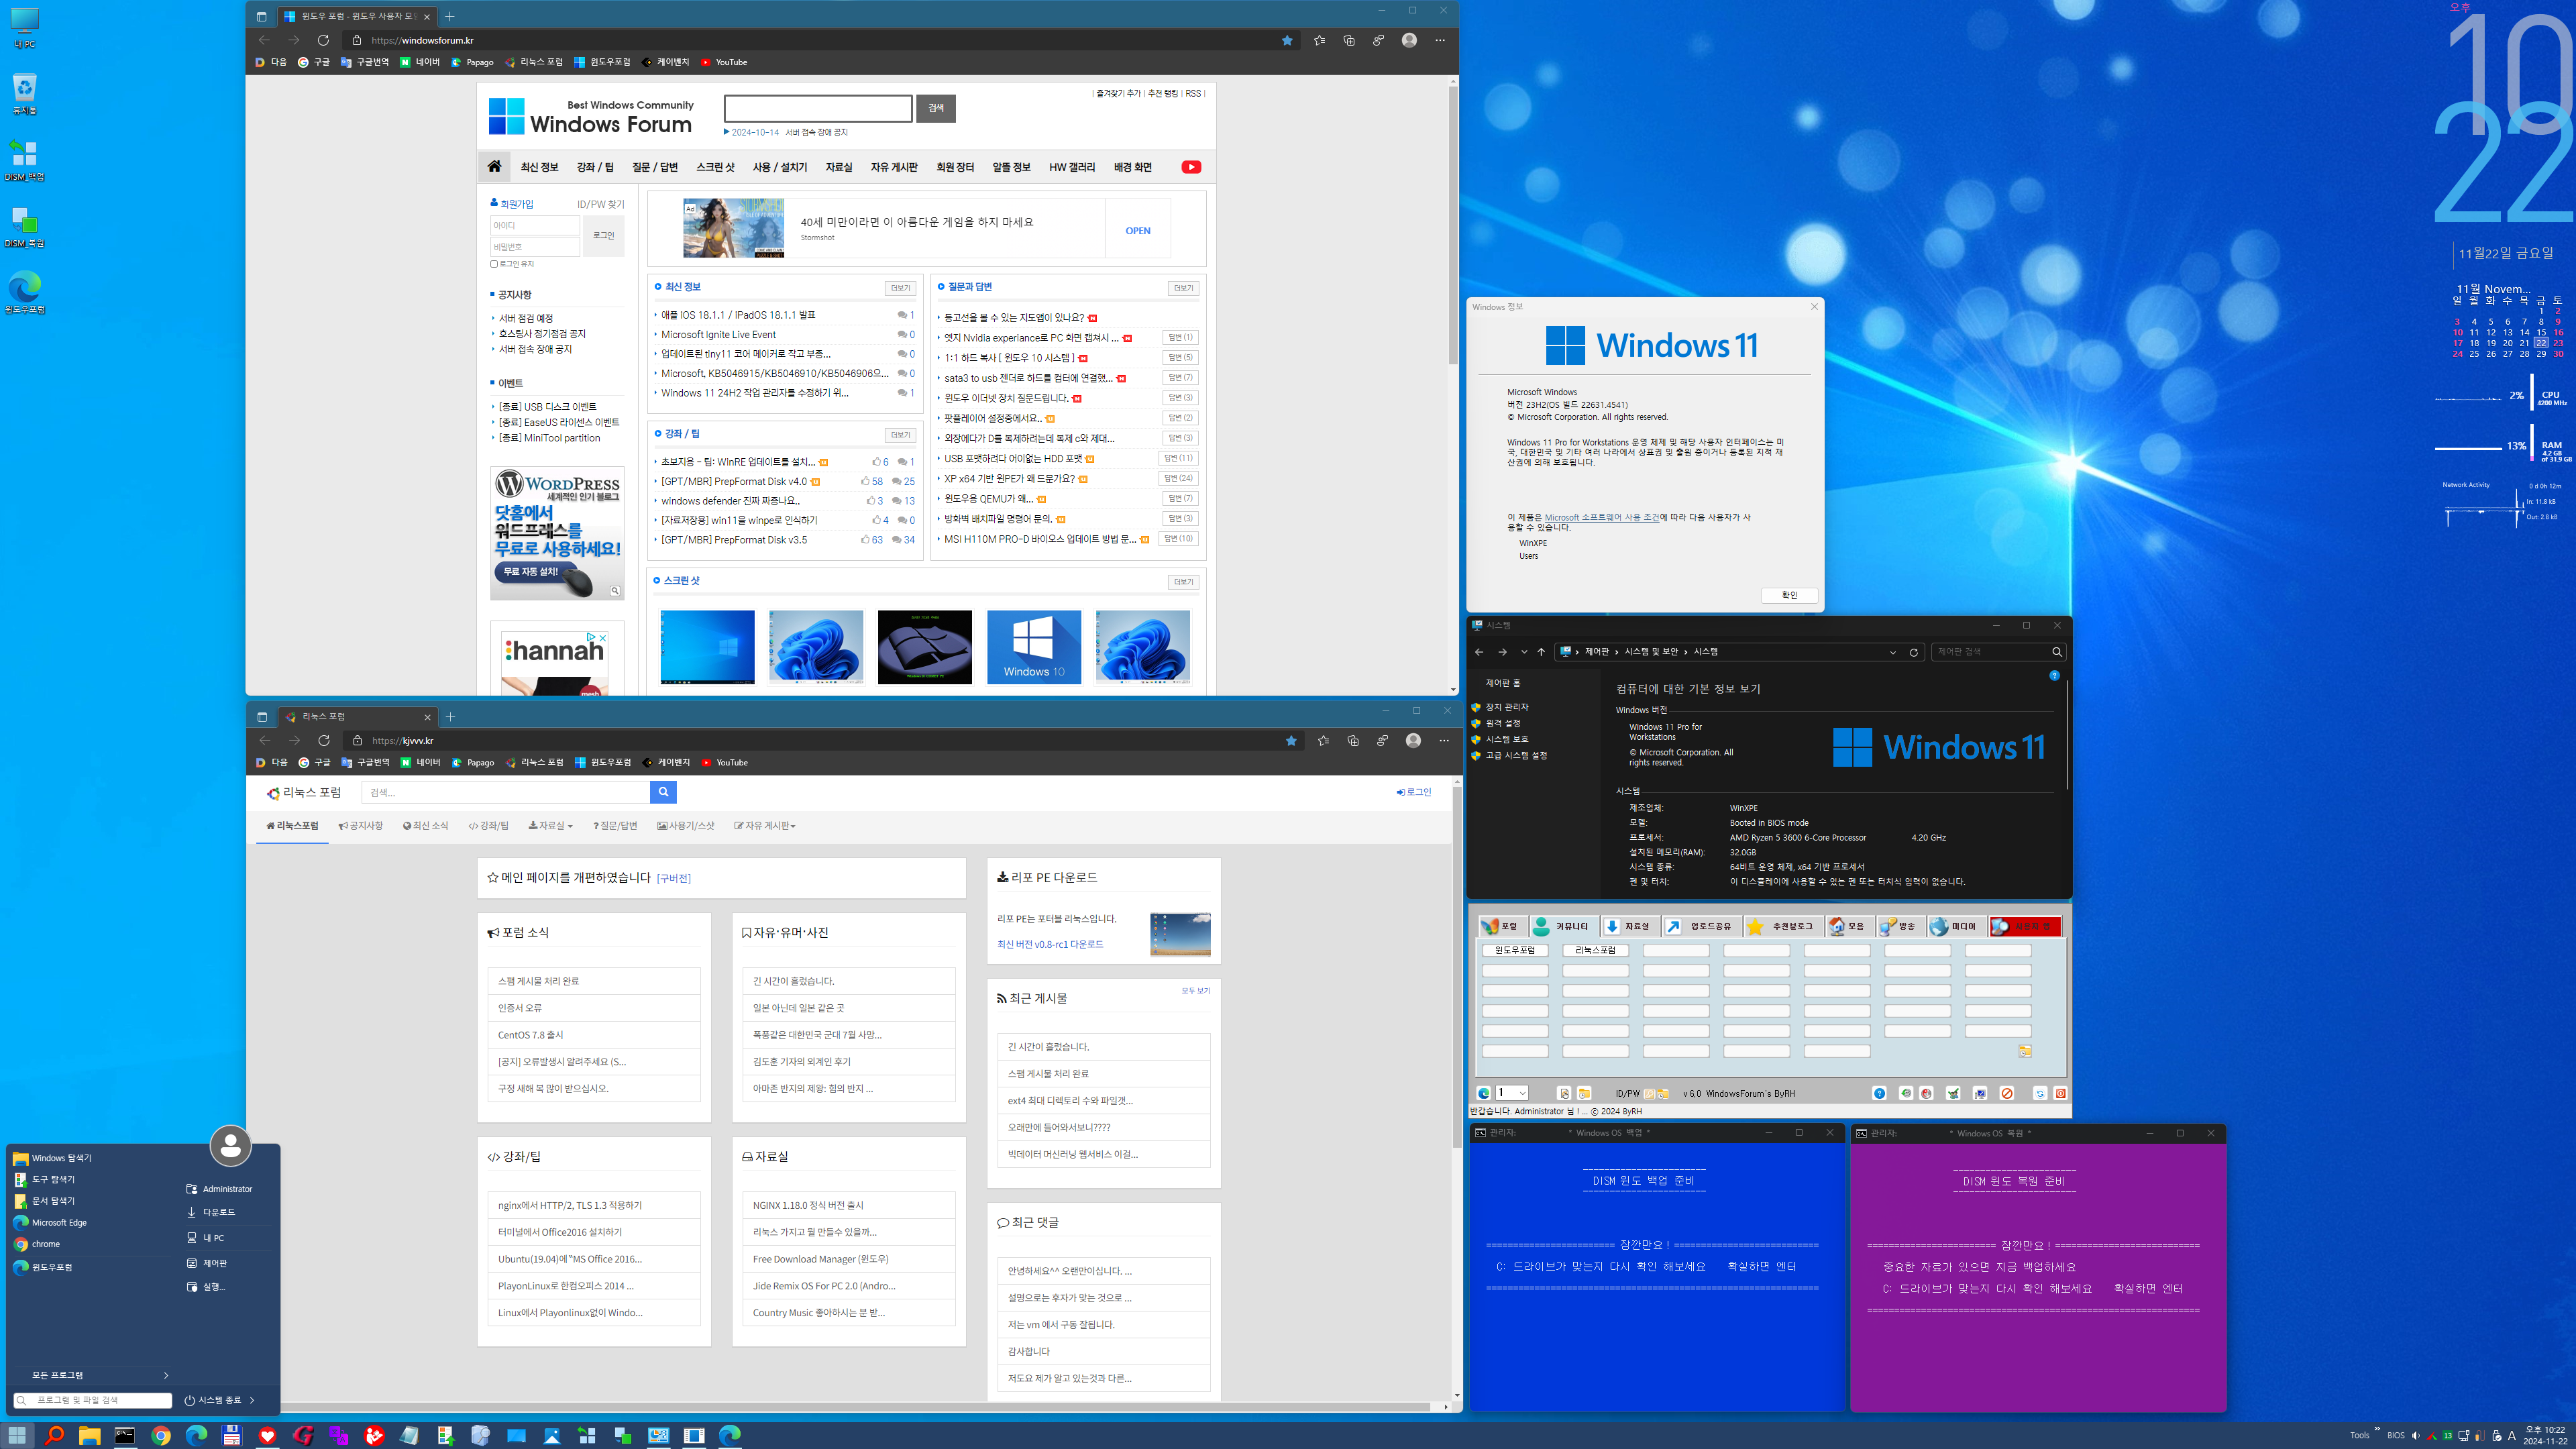
Task: Click Microsoft 소프트웨어 사용 조건 link
Action: [1601, 517]
